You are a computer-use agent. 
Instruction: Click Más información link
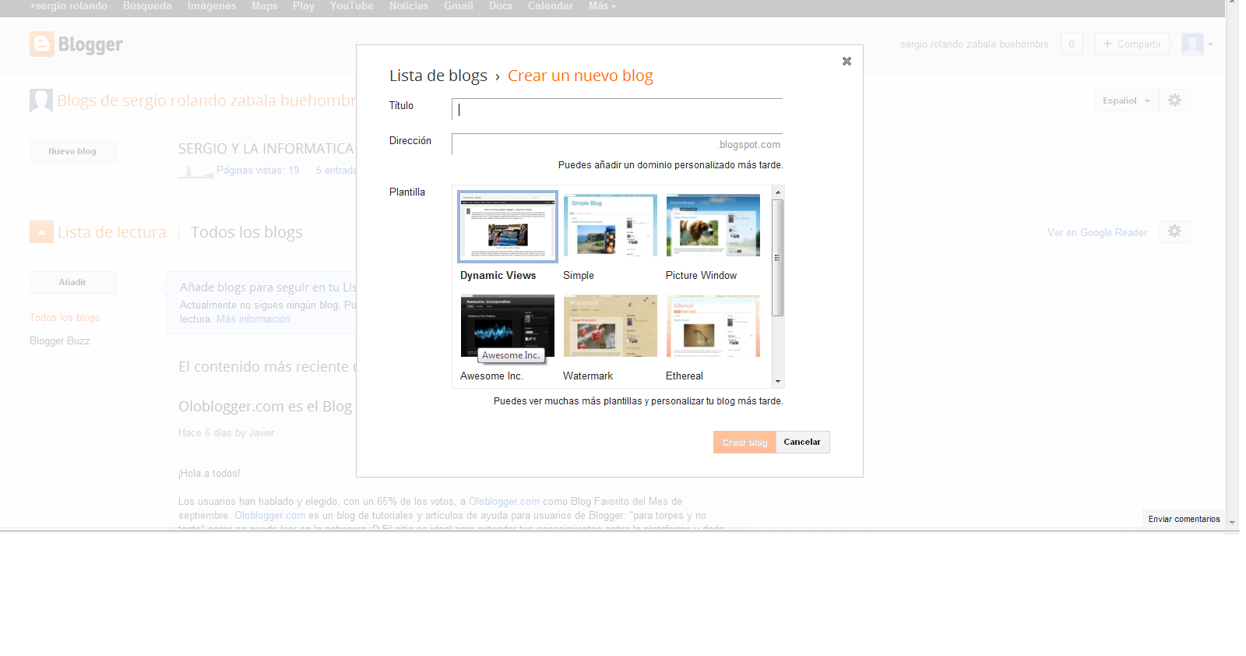tap(253, 319)
